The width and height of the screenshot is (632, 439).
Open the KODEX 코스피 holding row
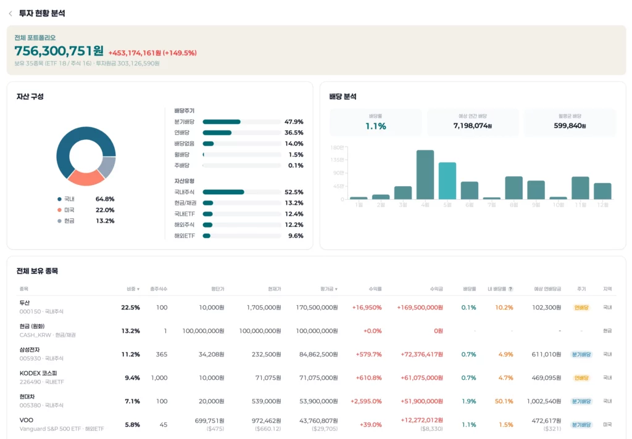[316, 378]
